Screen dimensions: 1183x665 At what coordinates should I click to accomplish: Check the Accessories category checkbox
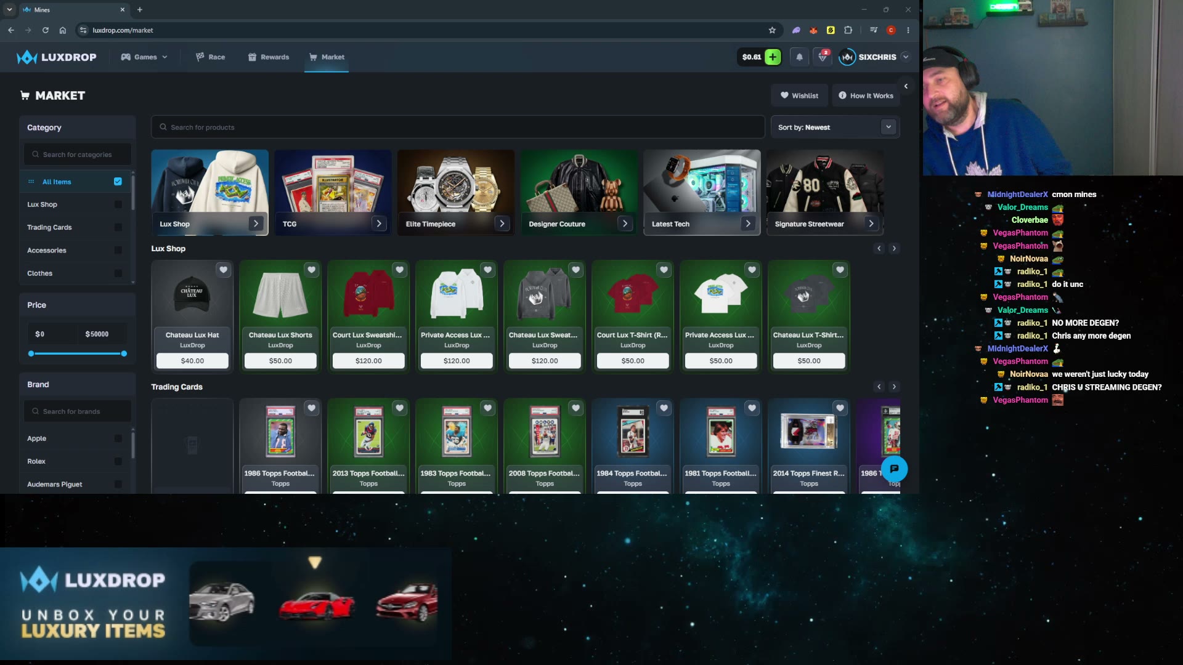pos(118,251)
